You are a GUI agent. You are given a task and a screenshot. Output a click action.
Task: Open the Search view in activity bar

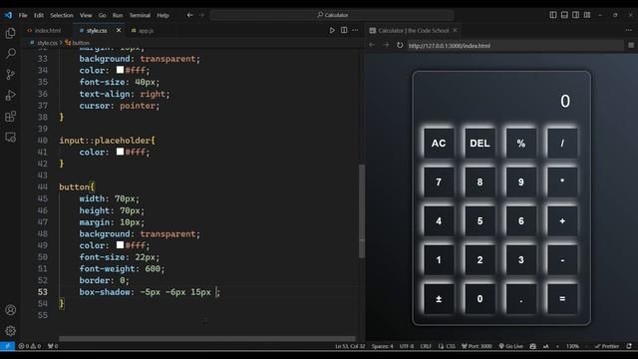tap(11, 53)
